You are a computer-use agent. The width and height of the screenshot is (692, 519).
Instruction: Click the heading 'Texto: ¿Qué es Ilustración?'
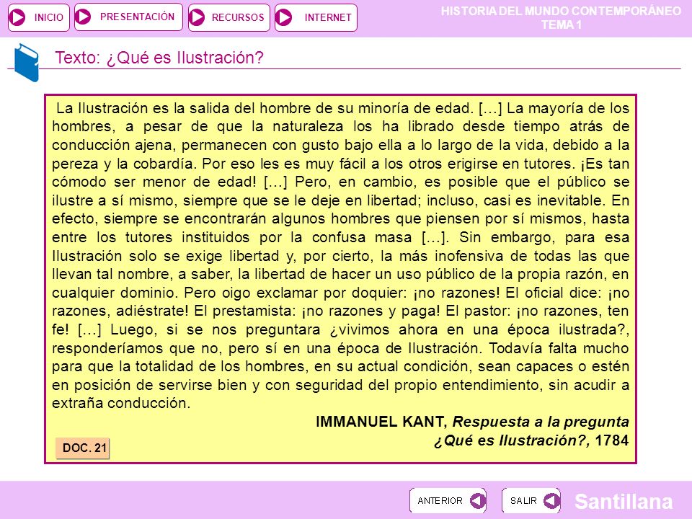(x=159, y=58)
